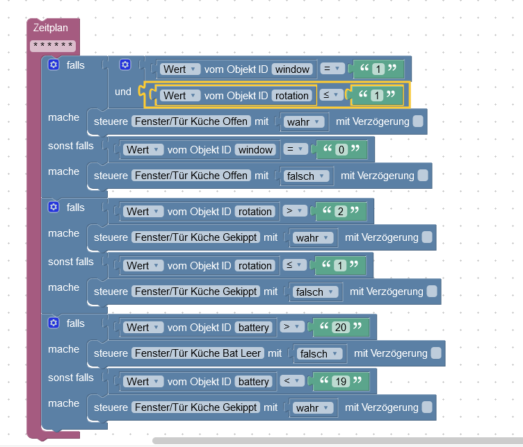Open Wert dropdown in rotation > 2 condition
Screen dimensions: 523x447
143,211
